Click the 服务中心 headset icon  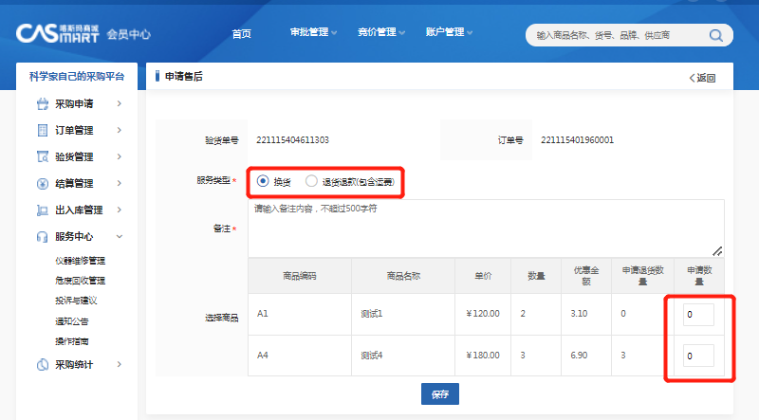point(42,236)
